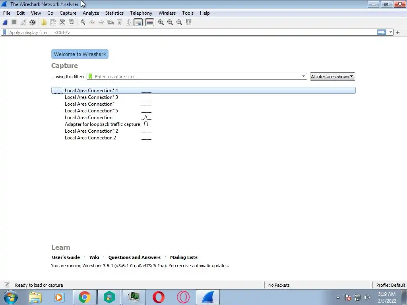Toggle packet colorization toolbar button

point(149,22)
